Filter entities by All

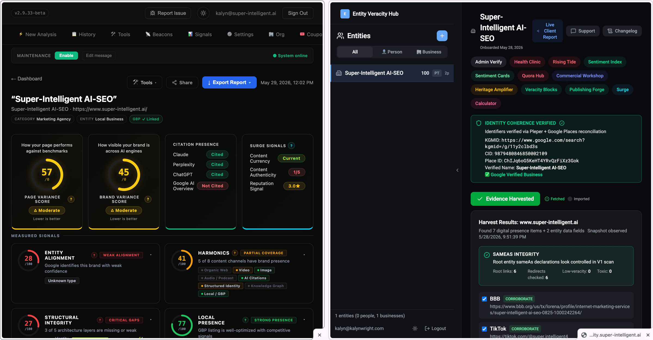pyautogui.click(x=355, y=52)
